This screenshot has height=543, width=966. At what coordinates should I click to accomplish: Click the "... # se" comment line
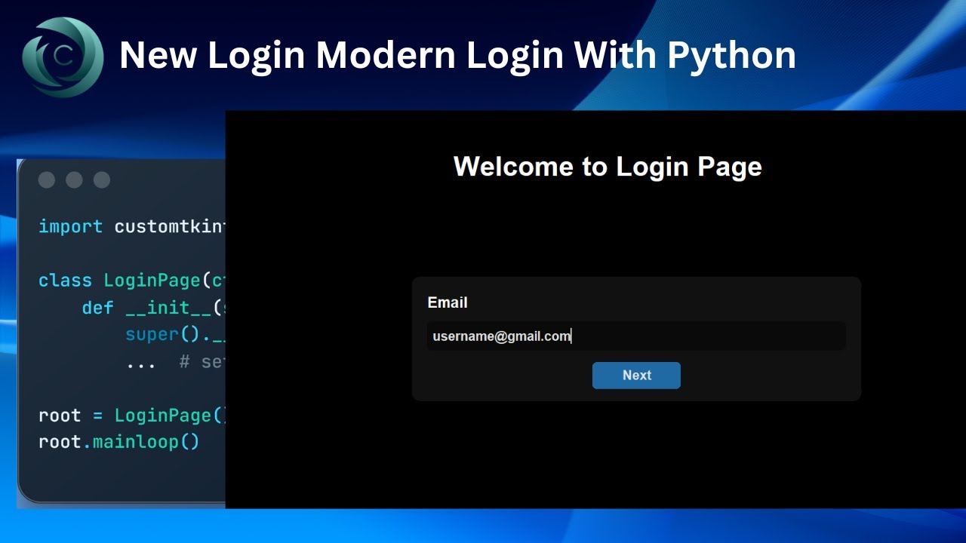coord(175,362)
